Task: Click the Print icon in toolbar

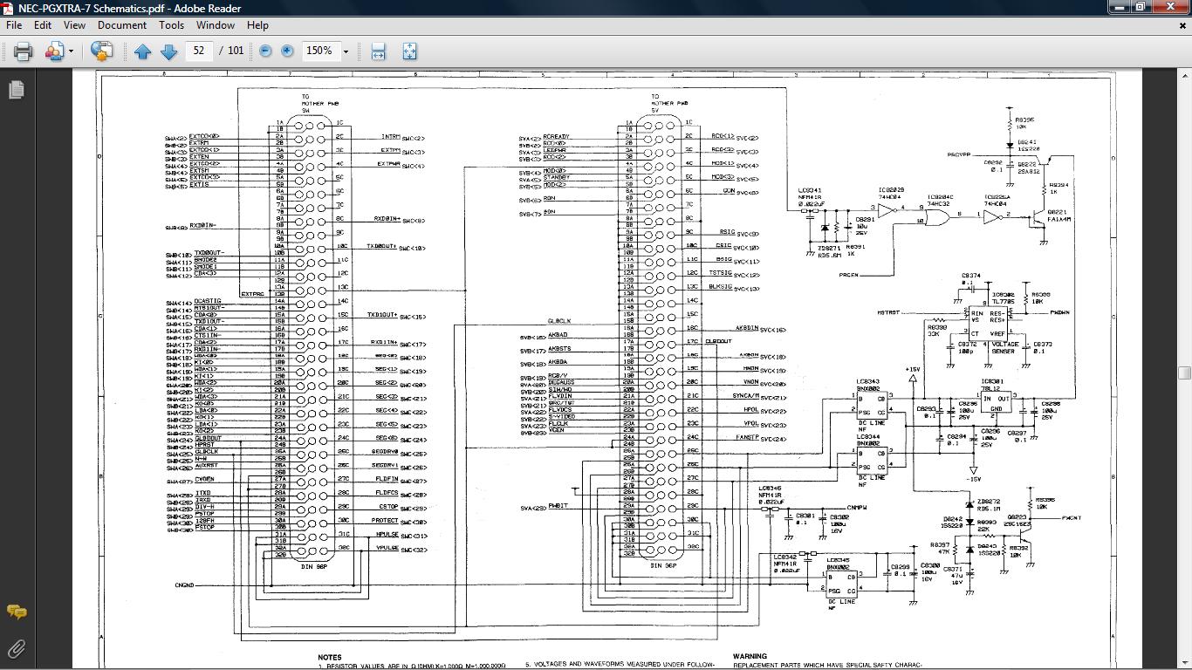Action: pyautogui.click(x=24, y=51)
